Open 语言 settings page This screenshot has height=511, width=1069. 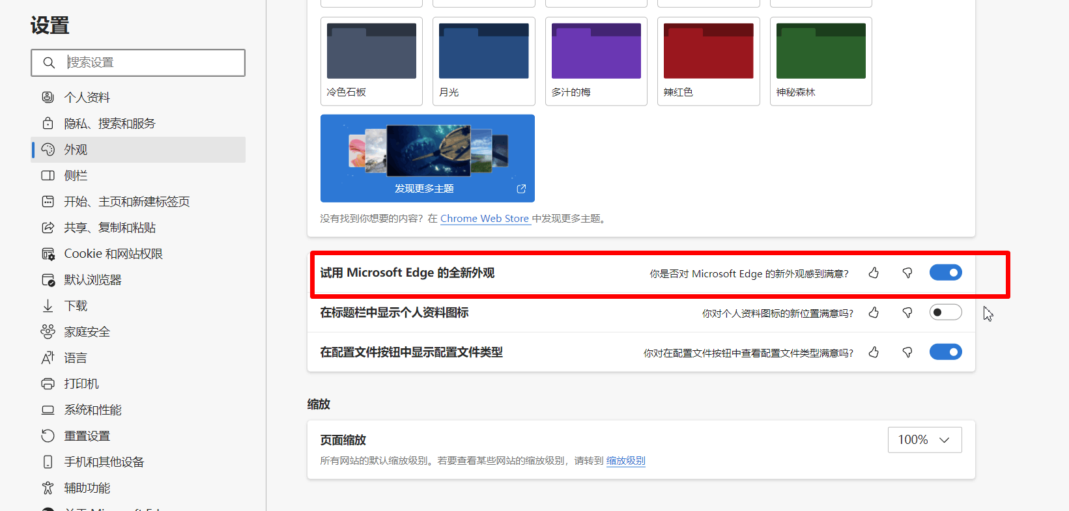coord(138,357)
